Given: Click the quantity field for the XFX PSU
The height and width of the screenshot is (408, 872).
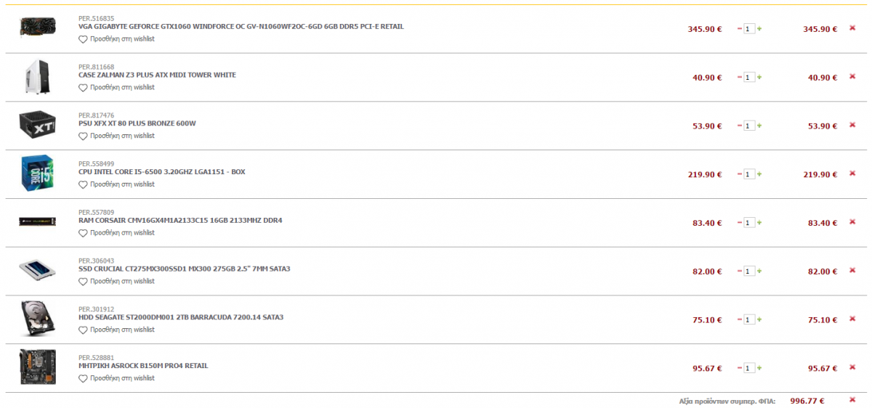Looking at the screenshot, I should [749, 126].
